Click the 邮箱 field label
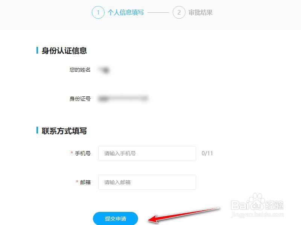The height and width of the screenshot is (225, 301). pos(85,182)
